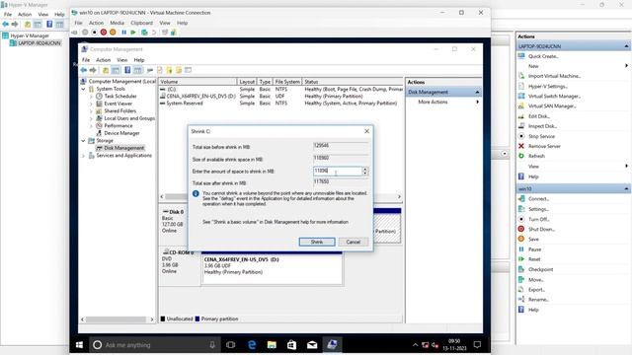632x355 pixels.
Task: Expand Shared Folders tree node
Action: [x=91, y=111]
